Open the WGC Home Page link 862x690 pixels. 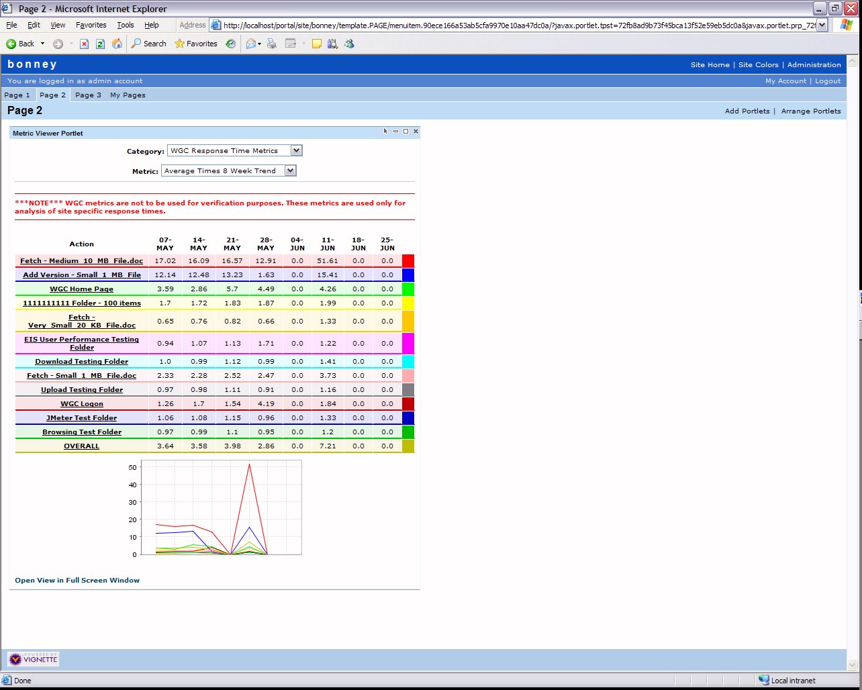(81, 289)
